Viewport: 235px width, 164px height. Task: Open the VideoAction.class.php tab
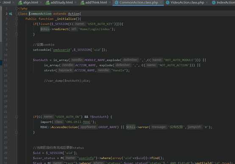tap(187, 3)
